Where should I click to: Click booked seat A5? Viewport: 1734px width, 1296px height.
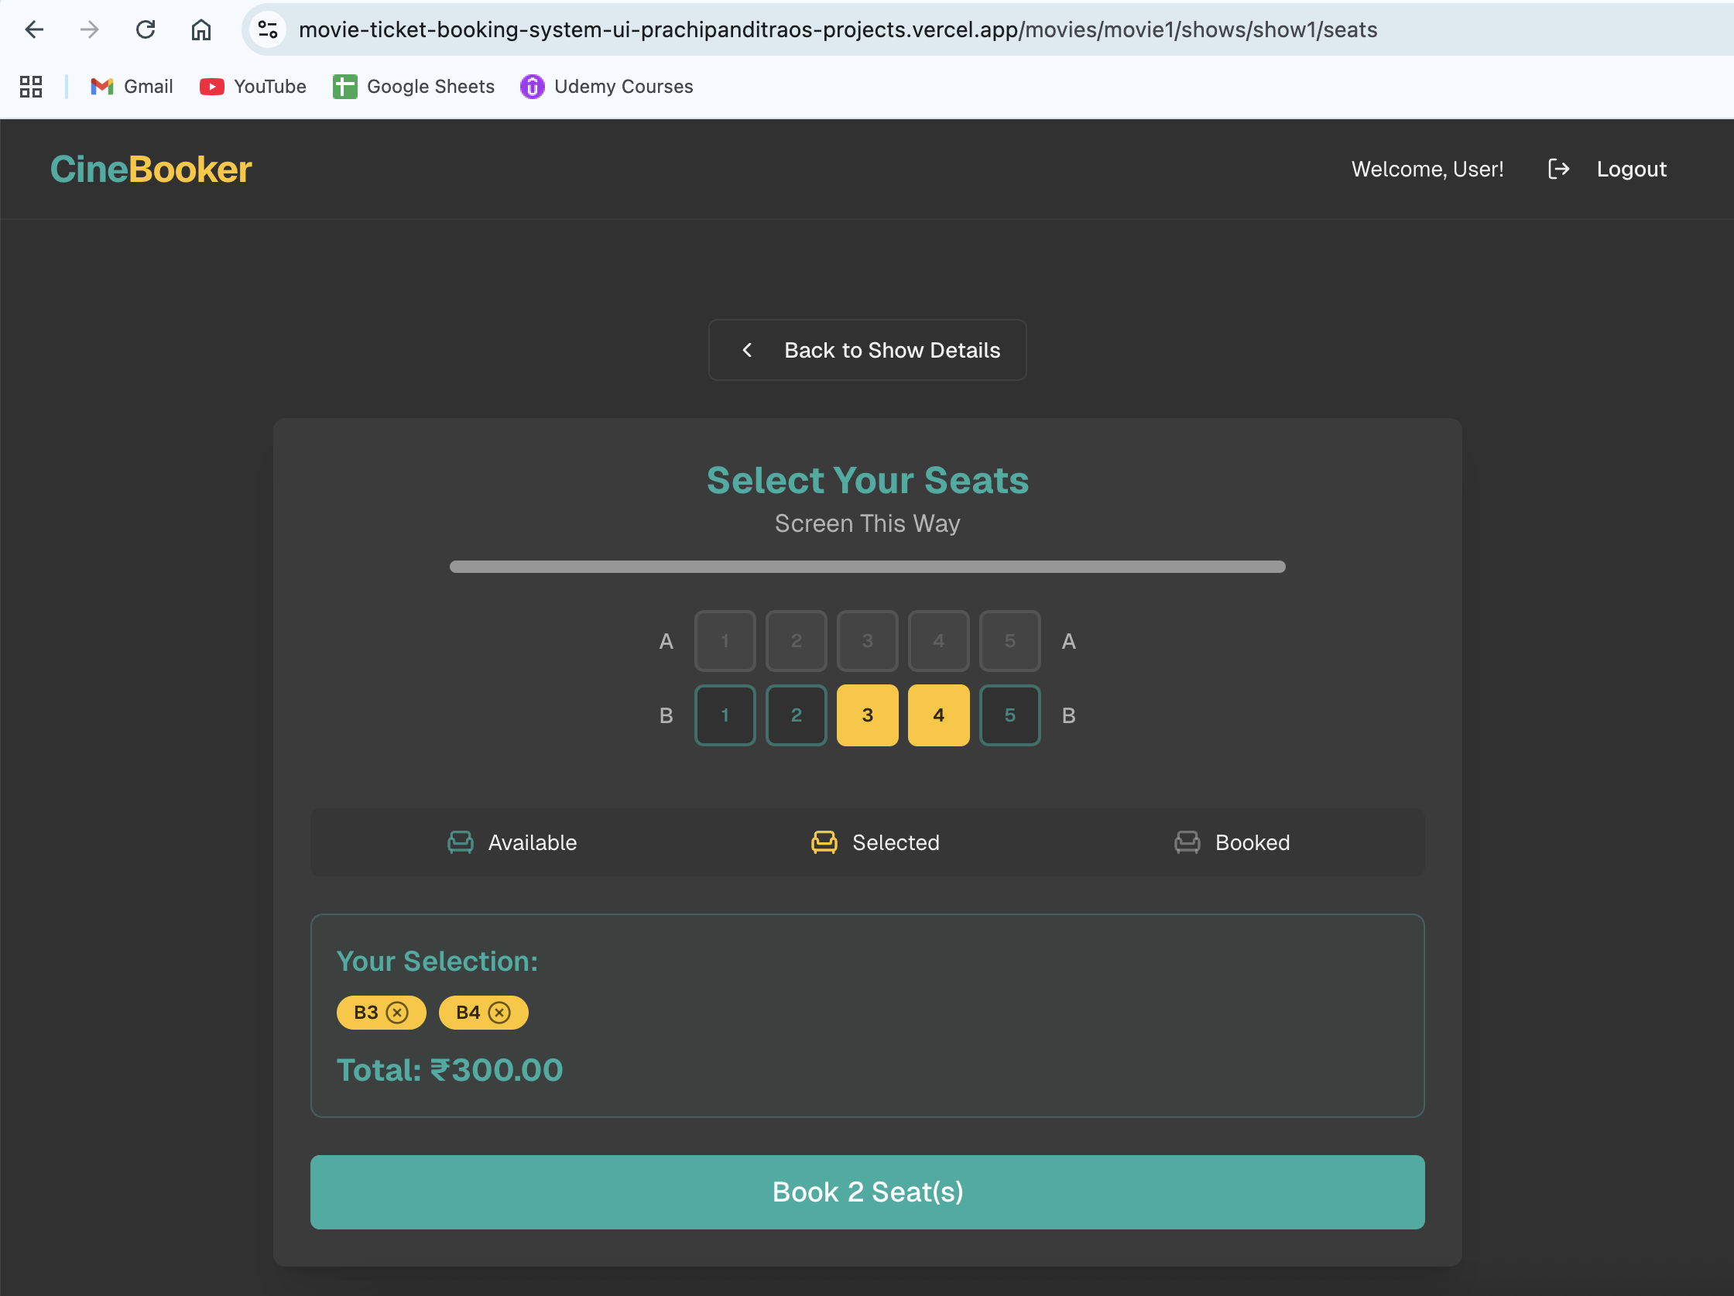[x=1010, y=640]
